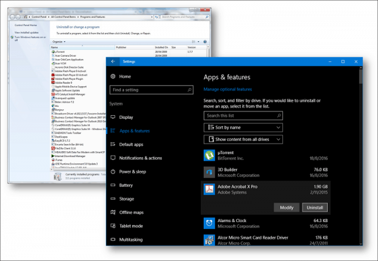This screenshot has height=261, width=378.
Task: Click the Offline maps icon
Action: (x=113, y=213)
